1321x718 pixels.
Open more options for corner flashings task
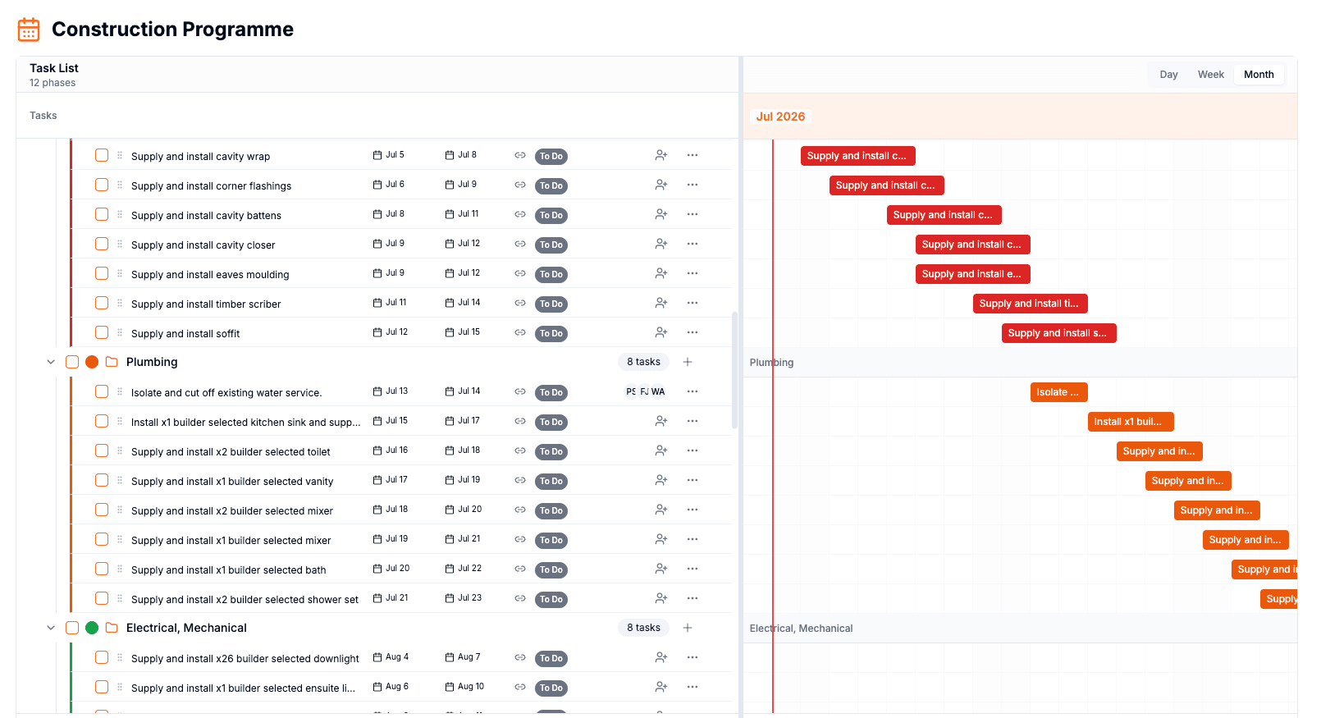[x=692, y=185]
